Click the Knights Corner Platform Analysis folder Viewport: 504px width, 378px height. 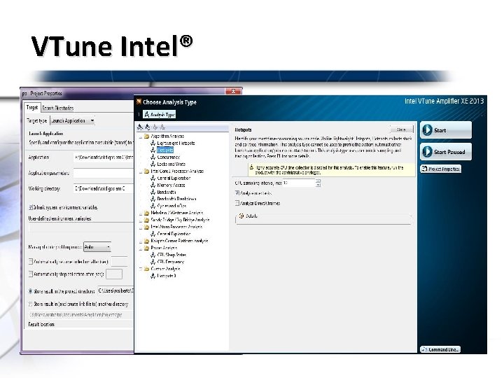pyautogui.click(x=179, y=241)
